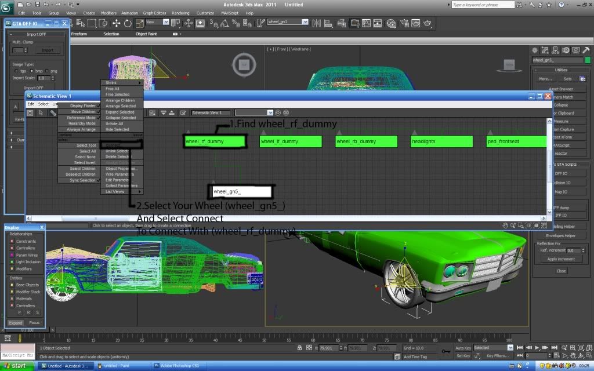The width and height of the screenshot is (594, 371).
Task: Toggle Light Inclusion in Display floater
Action: (12, 262)
